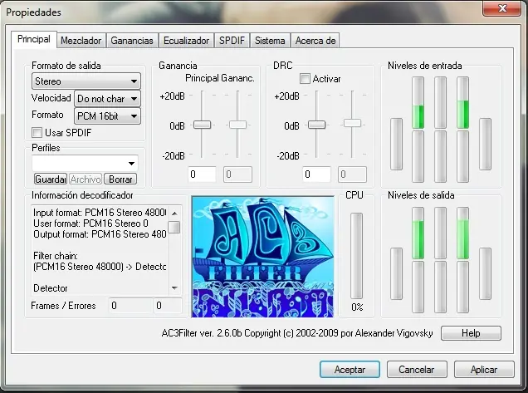Click the Frames count field

(x=130, y=306)
